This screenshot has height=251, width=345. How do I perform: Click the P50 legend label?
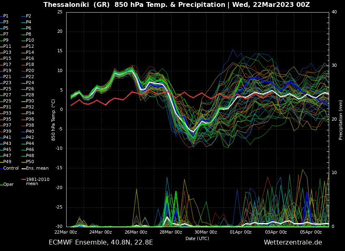[30, 162]
